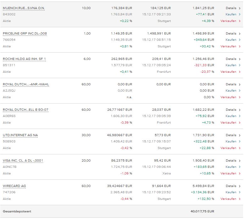The height and width of the screenshot is (219, 245).
Task: Click Kaufen for PRICELINE GRP stock
Action: tap(231, 40)
